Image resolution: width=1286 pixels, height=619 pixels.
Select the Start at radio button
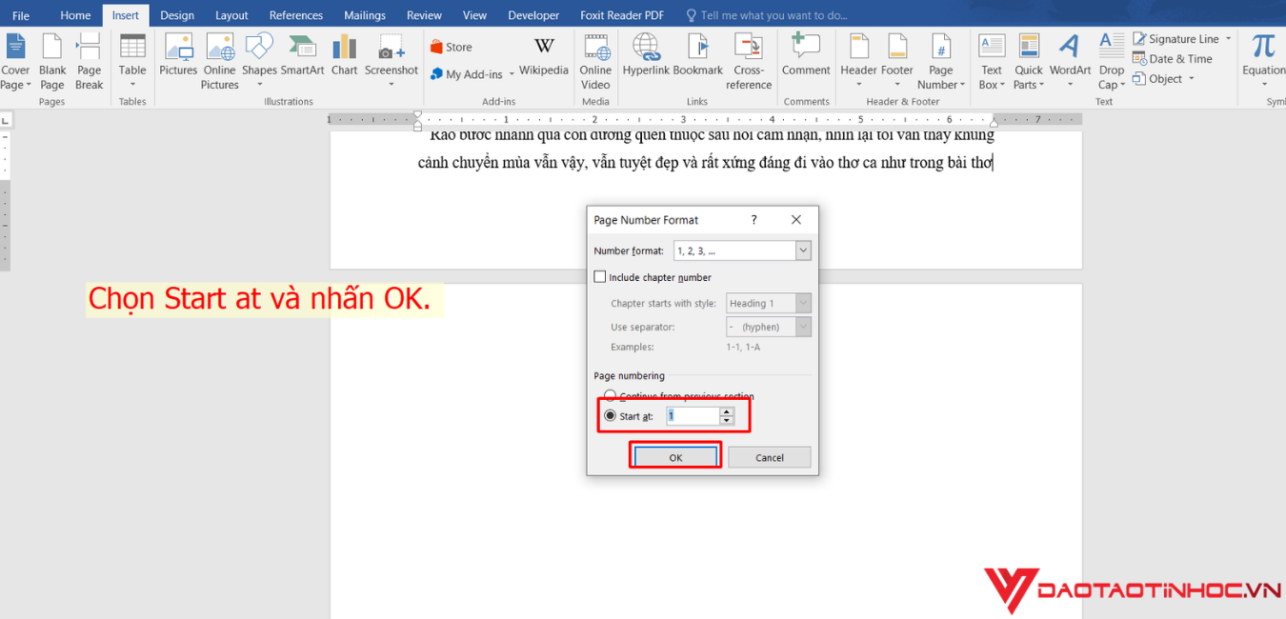tap(610, 416)
